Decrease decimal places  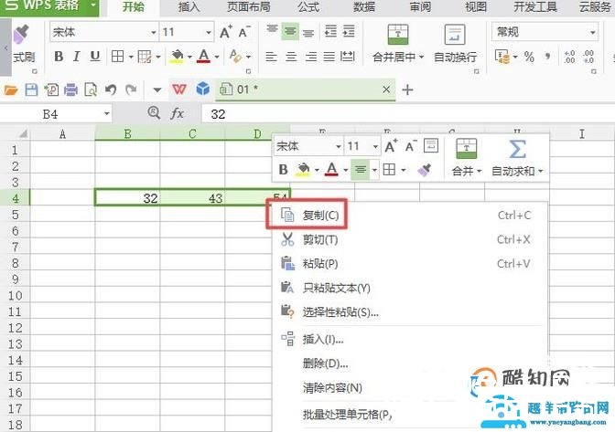pos(588,57)
